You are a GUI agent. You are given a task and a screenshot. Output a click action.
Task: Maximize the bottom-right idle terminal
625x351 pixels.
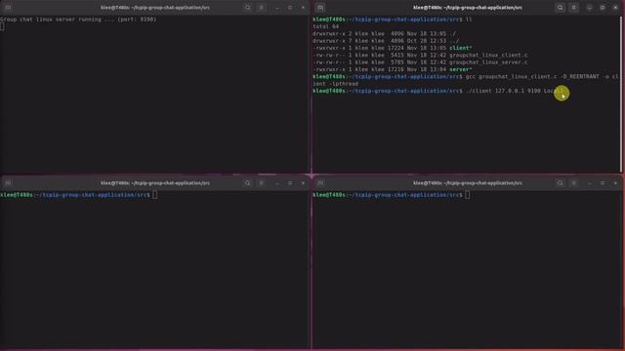pos(603,182)
